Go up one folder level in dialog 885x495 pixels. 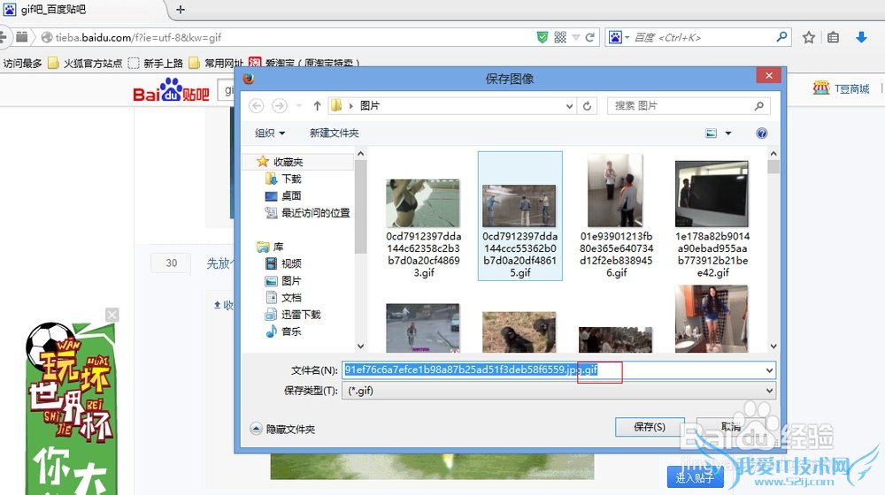[317, 105]
